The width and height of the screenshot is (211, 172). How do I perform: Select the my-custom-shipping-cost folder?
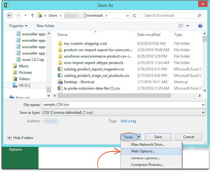click(x=82, y=43)
